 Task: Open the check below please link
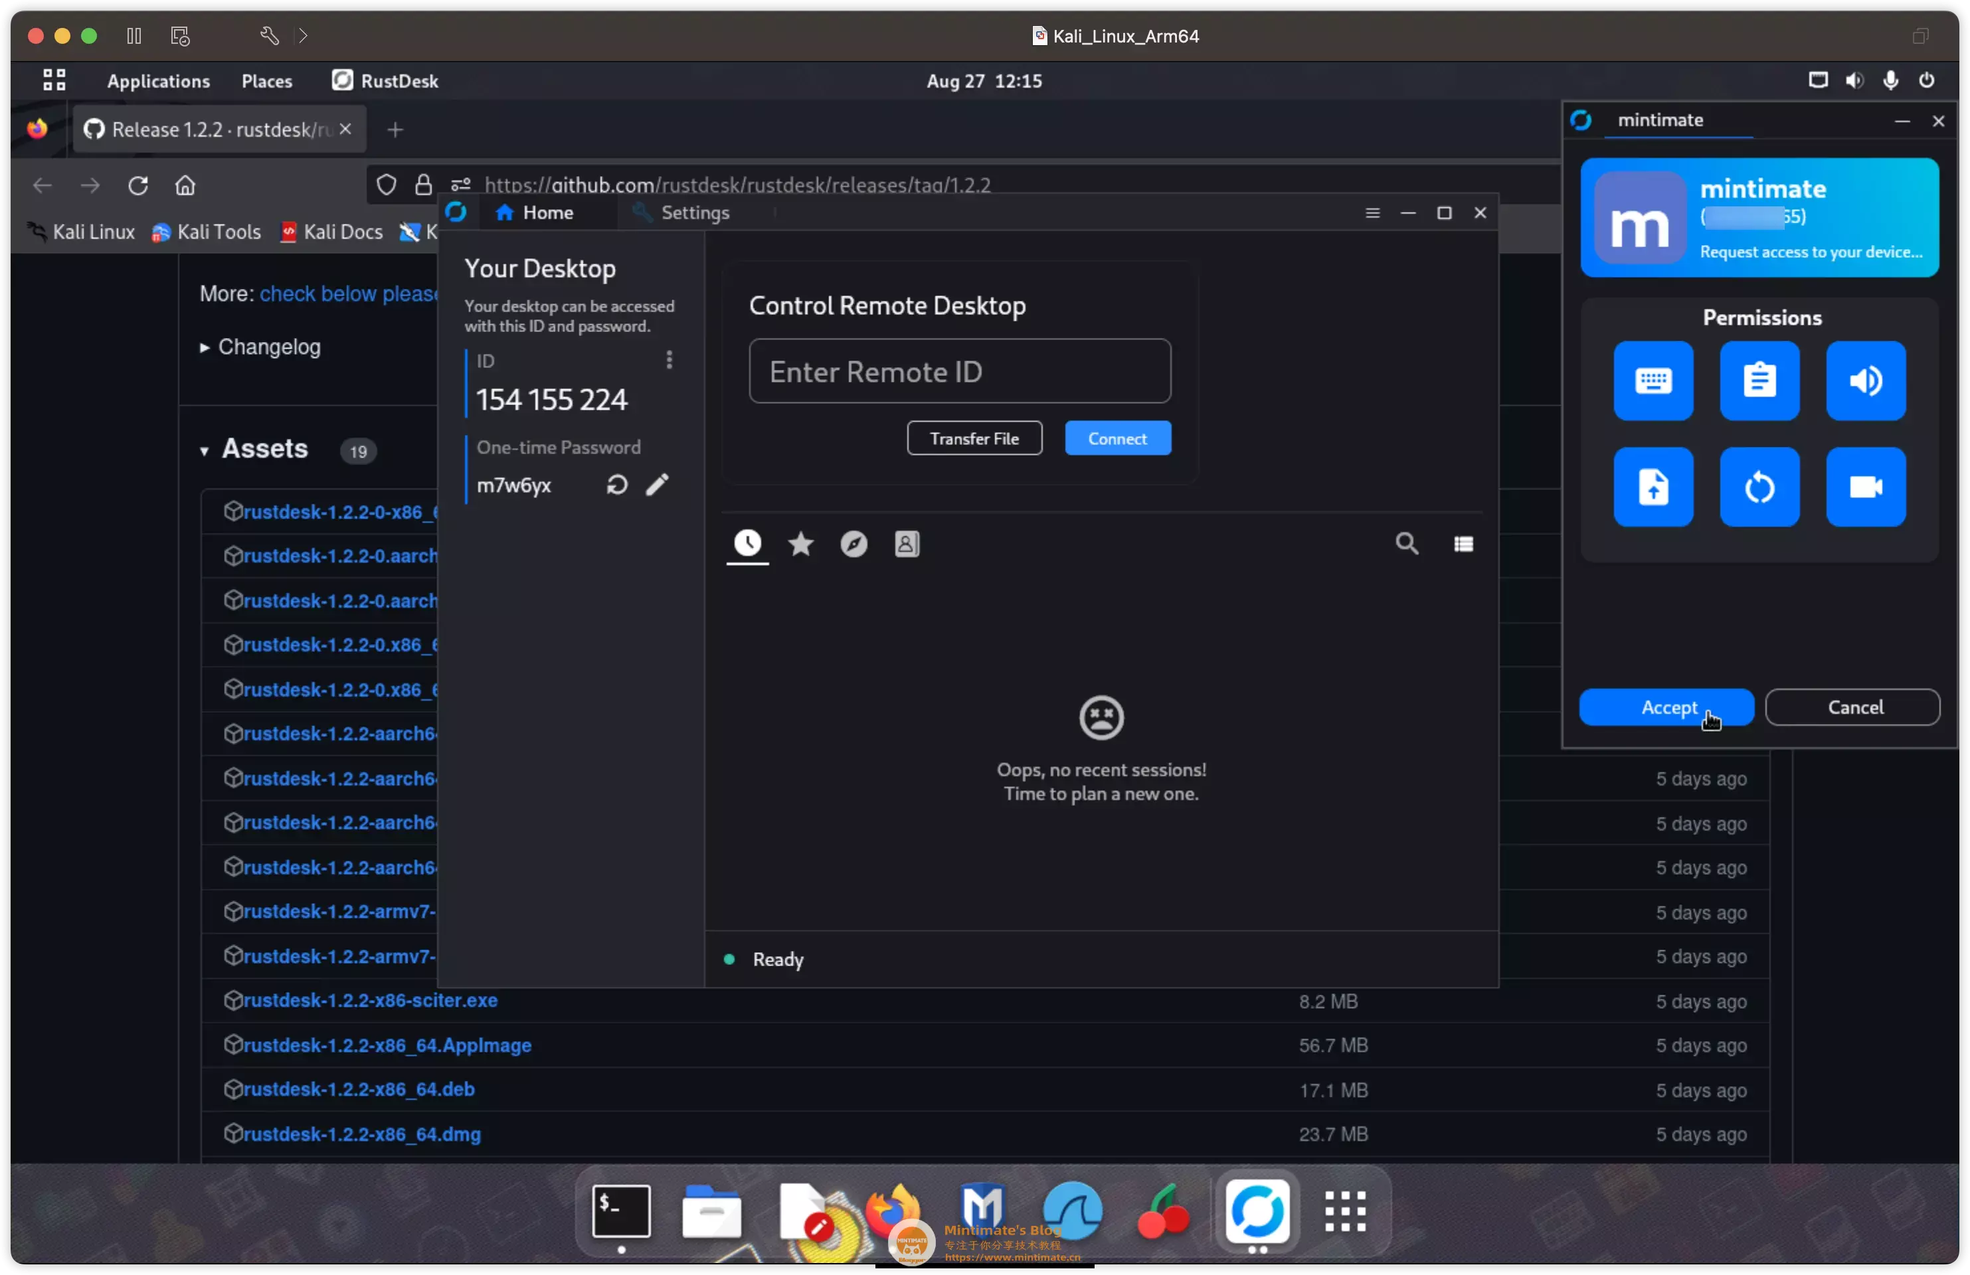tap(349, 294)
